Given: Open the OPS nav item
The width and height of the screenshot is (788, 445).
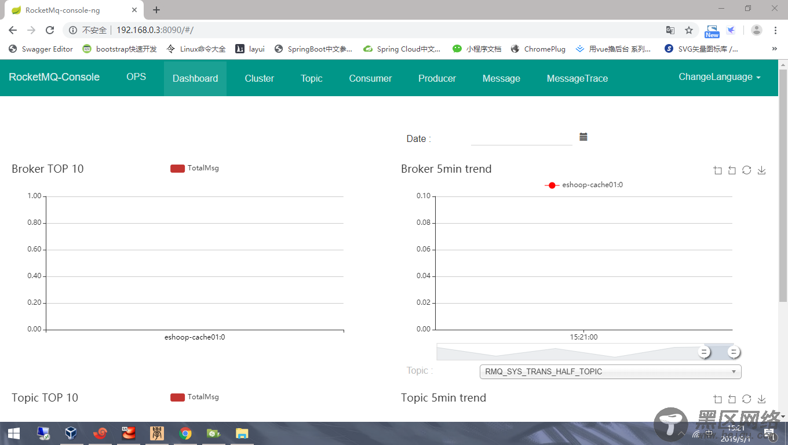Looking at the screenshot, I should (136, 77).
